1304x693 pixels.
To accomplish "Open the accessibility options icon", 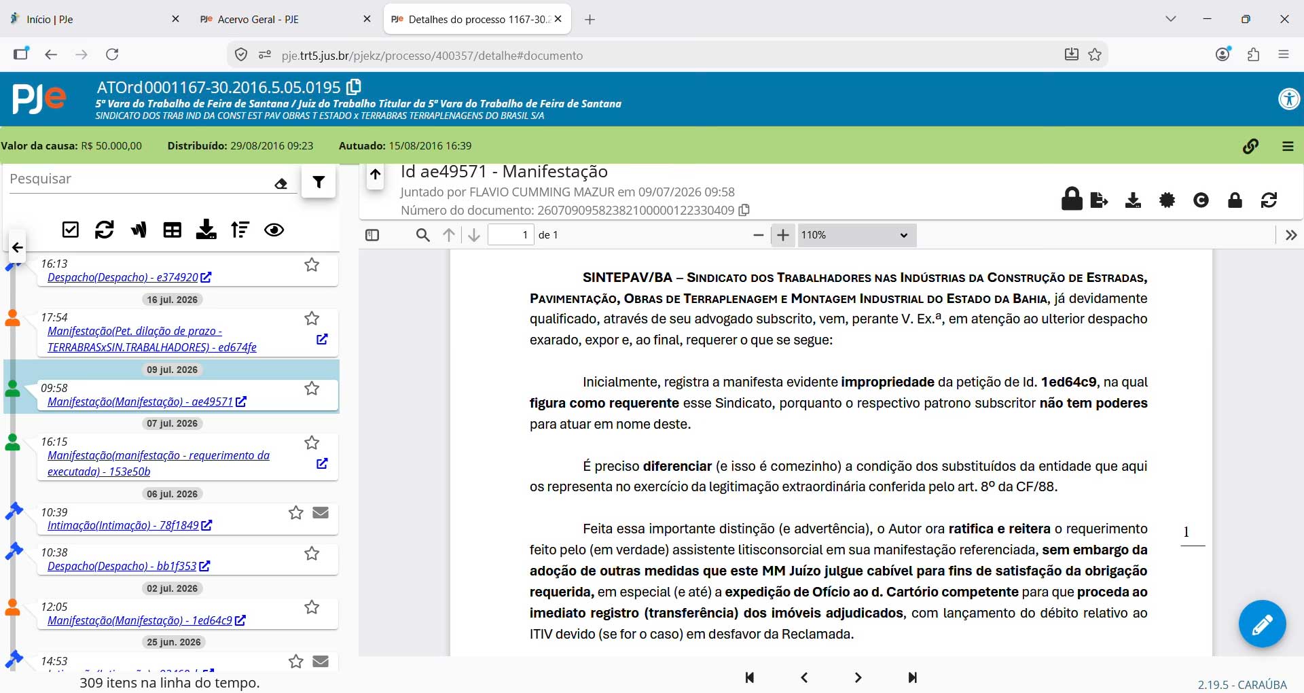I will (x=1288, y=99).
